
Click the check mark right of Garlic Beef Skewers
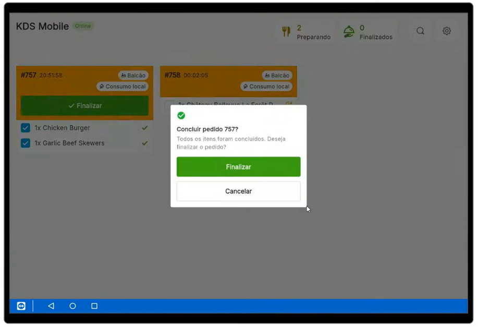(145, 143)
